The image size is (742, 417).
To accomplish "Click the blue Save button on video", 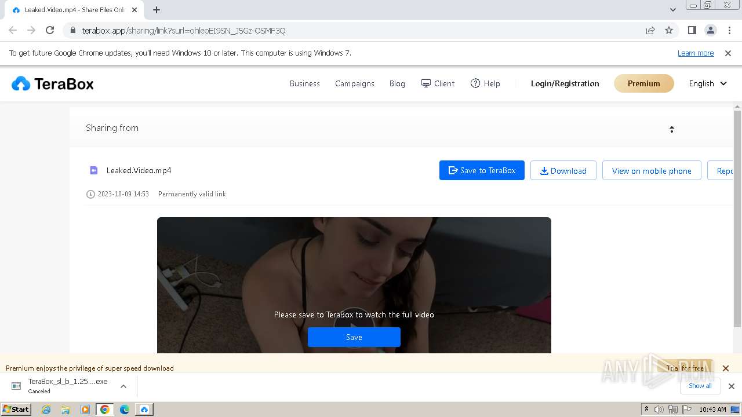I will pyautogui.click(x=354, y=337).
